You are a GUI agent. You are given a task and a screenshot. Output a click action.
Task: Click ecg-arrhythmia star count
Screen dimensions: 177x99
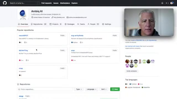81,42
